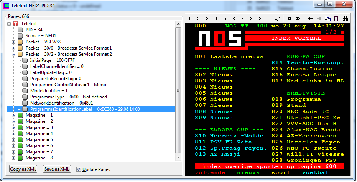This screenshot has width=357, height=182.
Task: Select ProgrammeType = 0x00 - Not defined
Action: [x=69, y=97]
